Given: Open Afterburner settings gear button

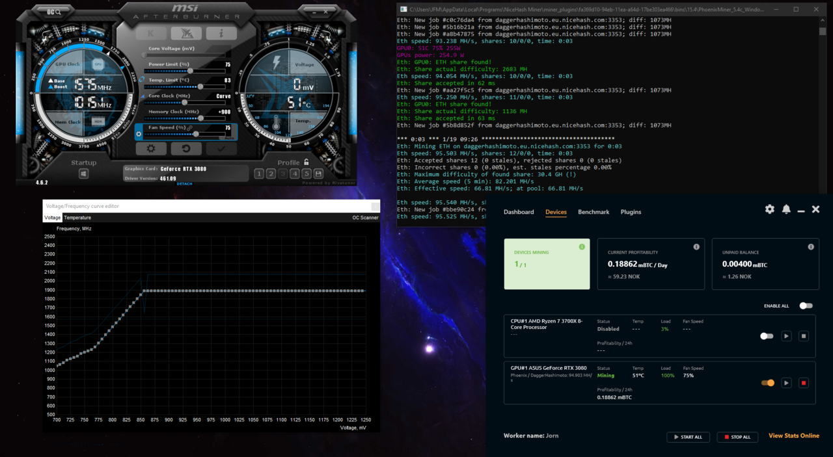Looking at the screenshot, I should coord(151,149).
